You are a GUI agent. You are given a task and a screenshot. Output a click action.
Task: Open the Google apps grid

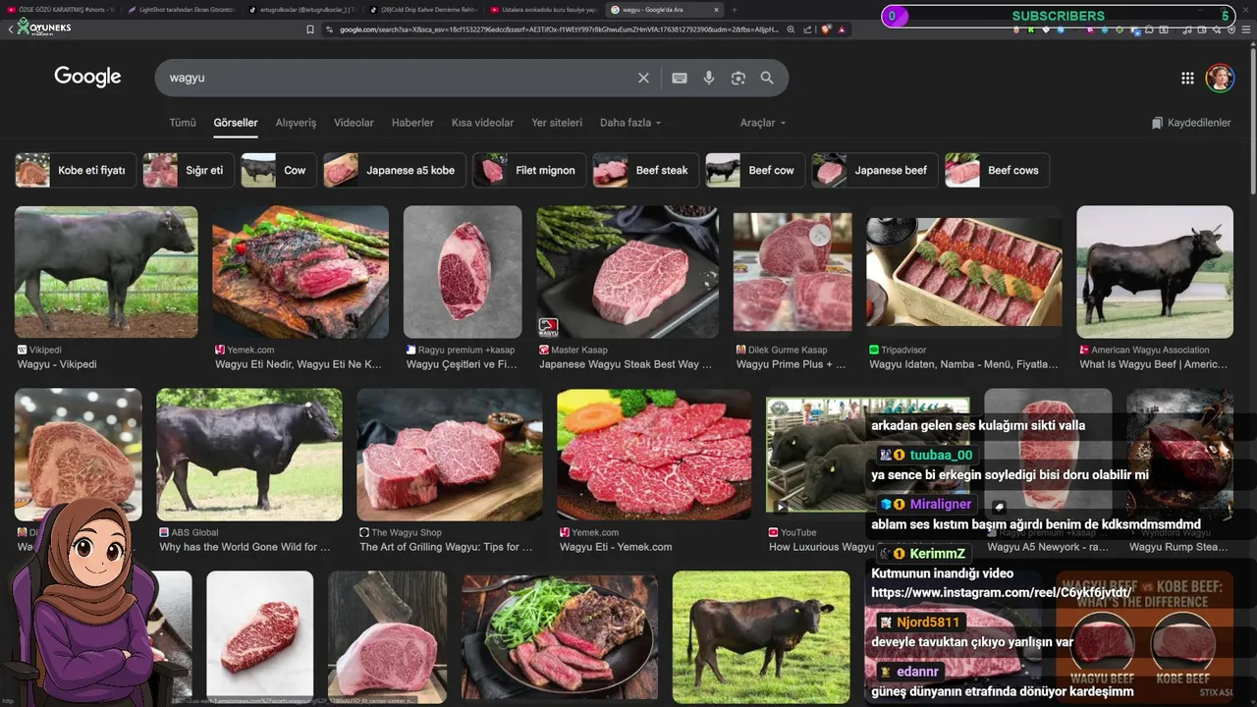(1187, 78)
